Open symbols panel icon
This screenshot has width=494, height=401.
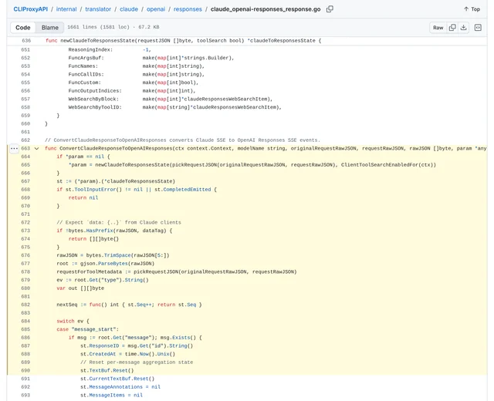pyautogui.click(x=478, y=28)
